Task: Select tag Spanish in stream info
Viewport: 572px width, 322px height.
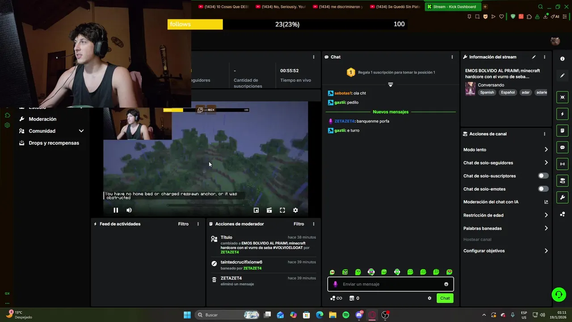Action: coord(487,93)
